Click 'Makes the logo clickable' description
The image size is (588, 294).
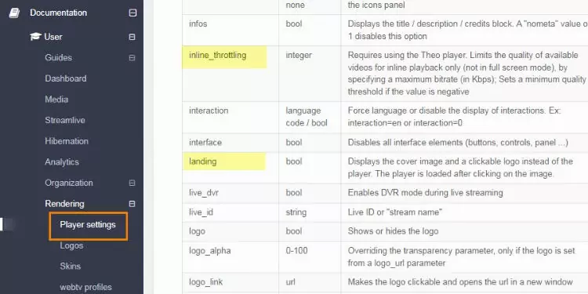[x=460, y=282]
